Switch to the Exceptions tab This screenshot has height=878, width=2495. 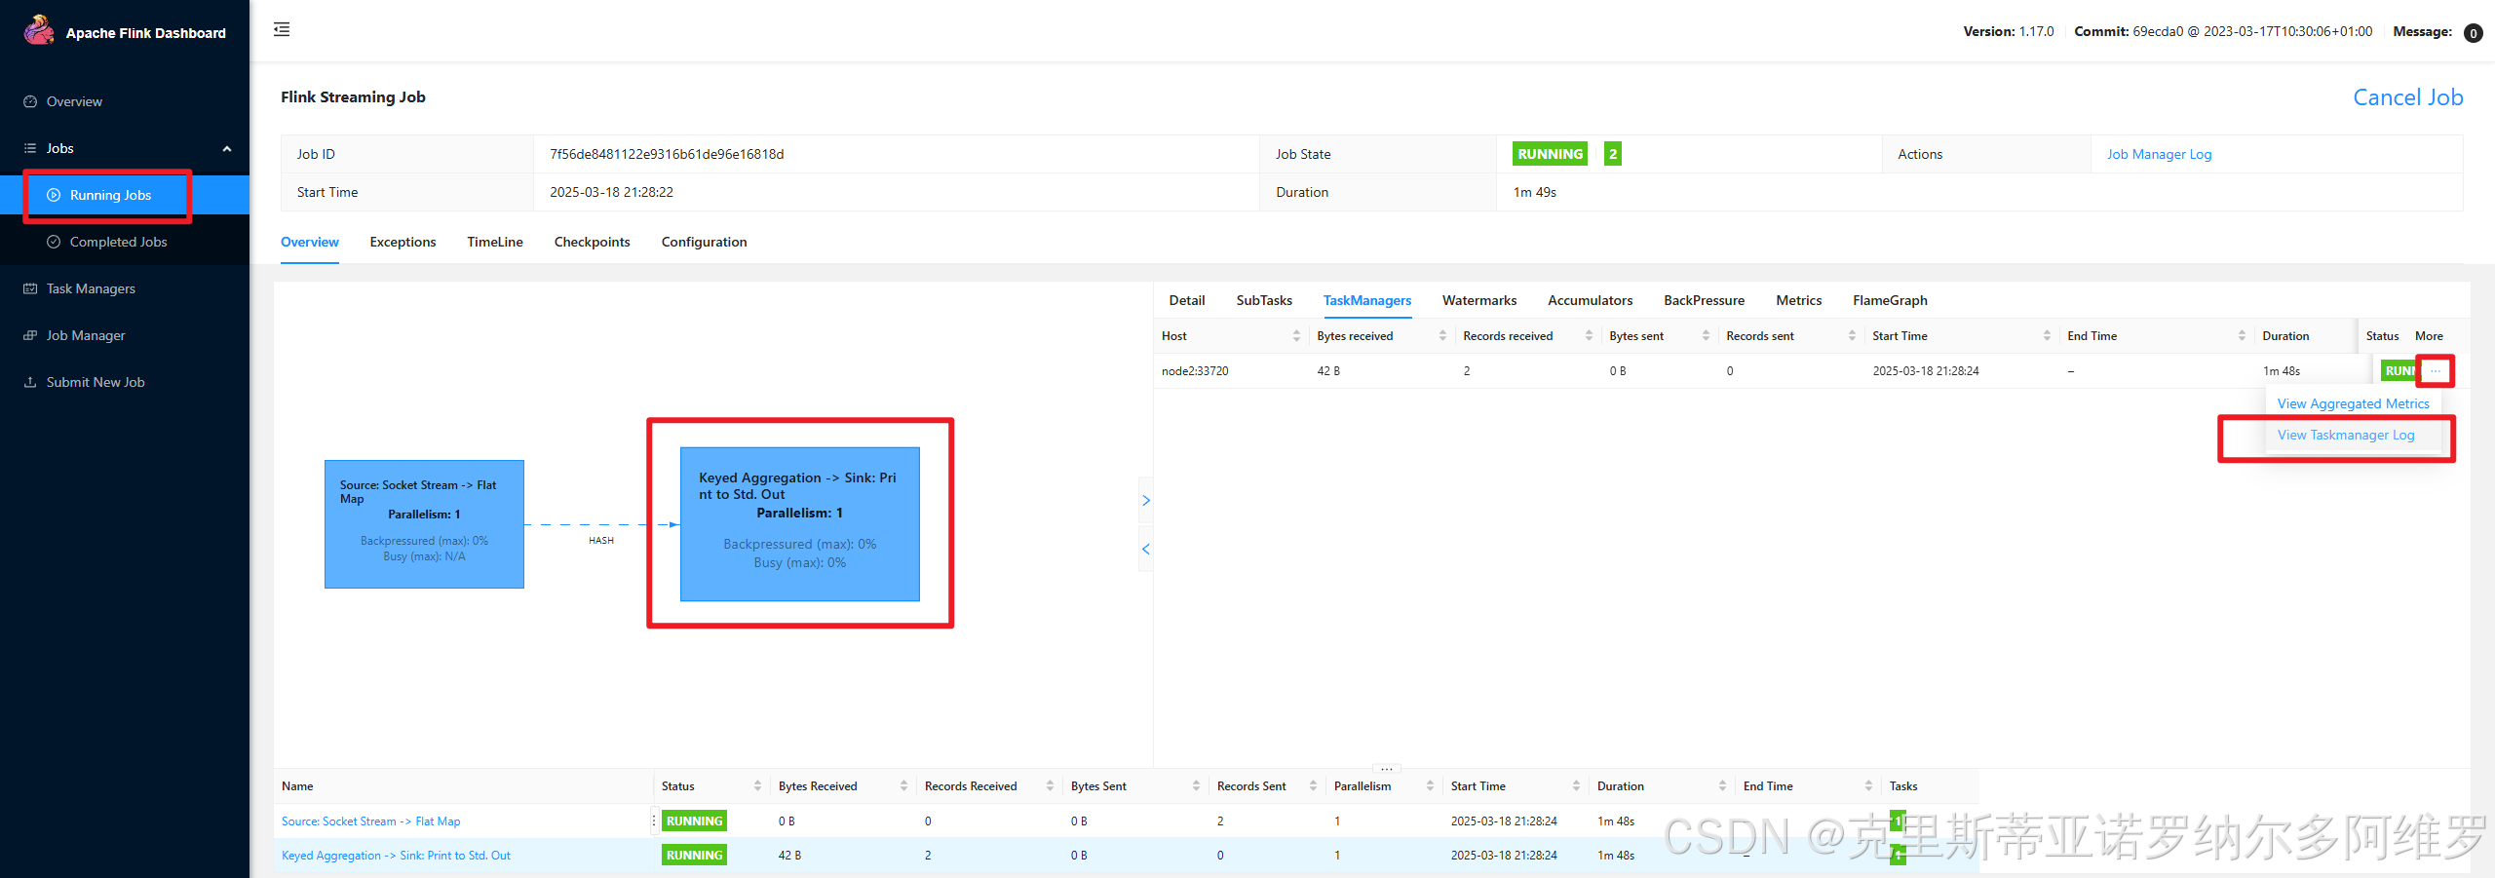(x=403, y=242)
